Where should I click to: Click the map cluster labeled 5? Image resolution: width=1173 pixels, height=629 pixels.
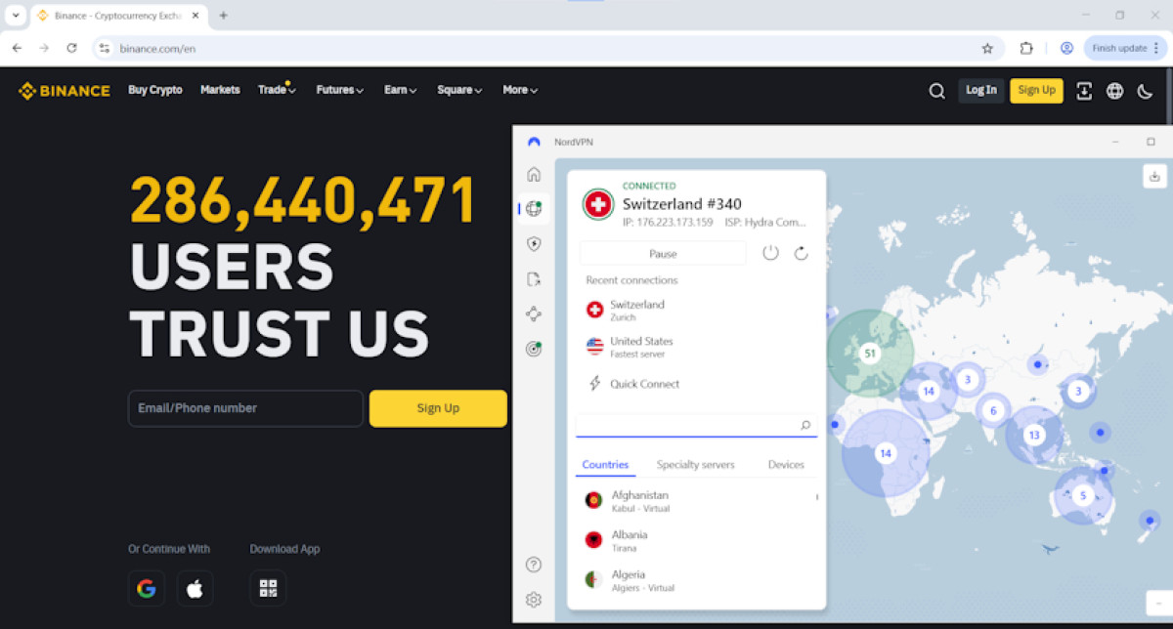1082,495
